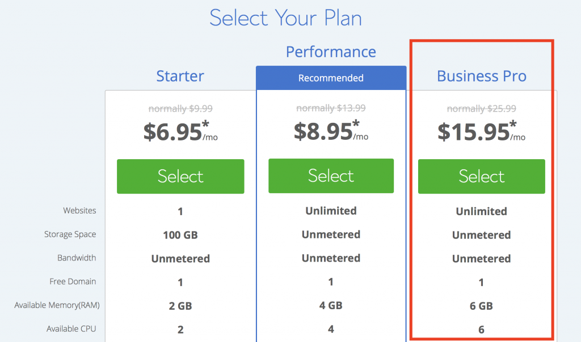Screen dimensions: 581x342
Task: Click the $15.95 per month price
Action: [481, 131]
